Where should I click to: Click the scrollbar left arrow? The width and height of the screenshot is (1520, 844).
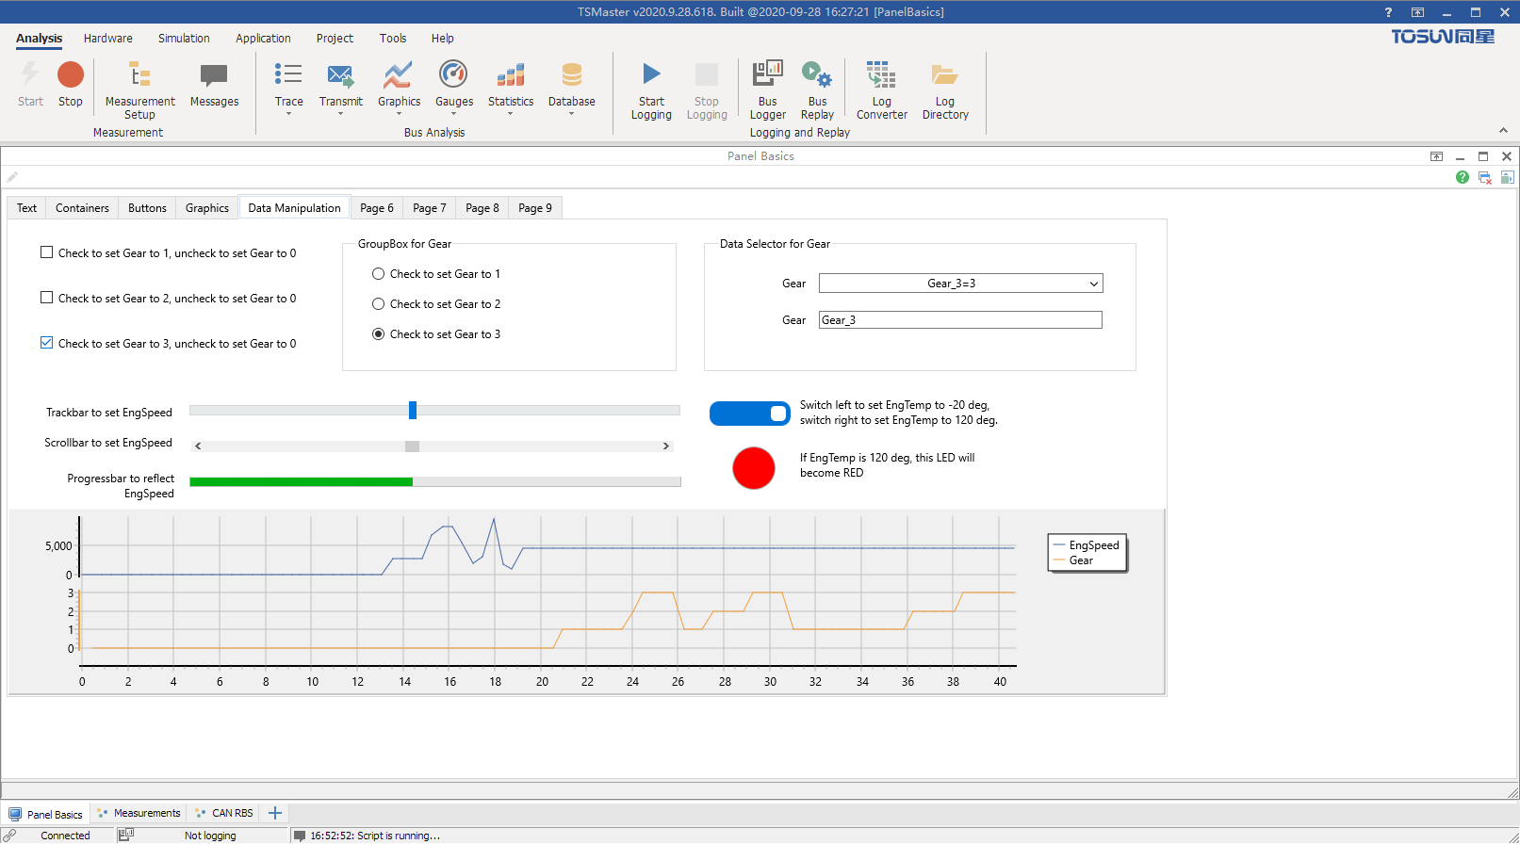point(198,446)
